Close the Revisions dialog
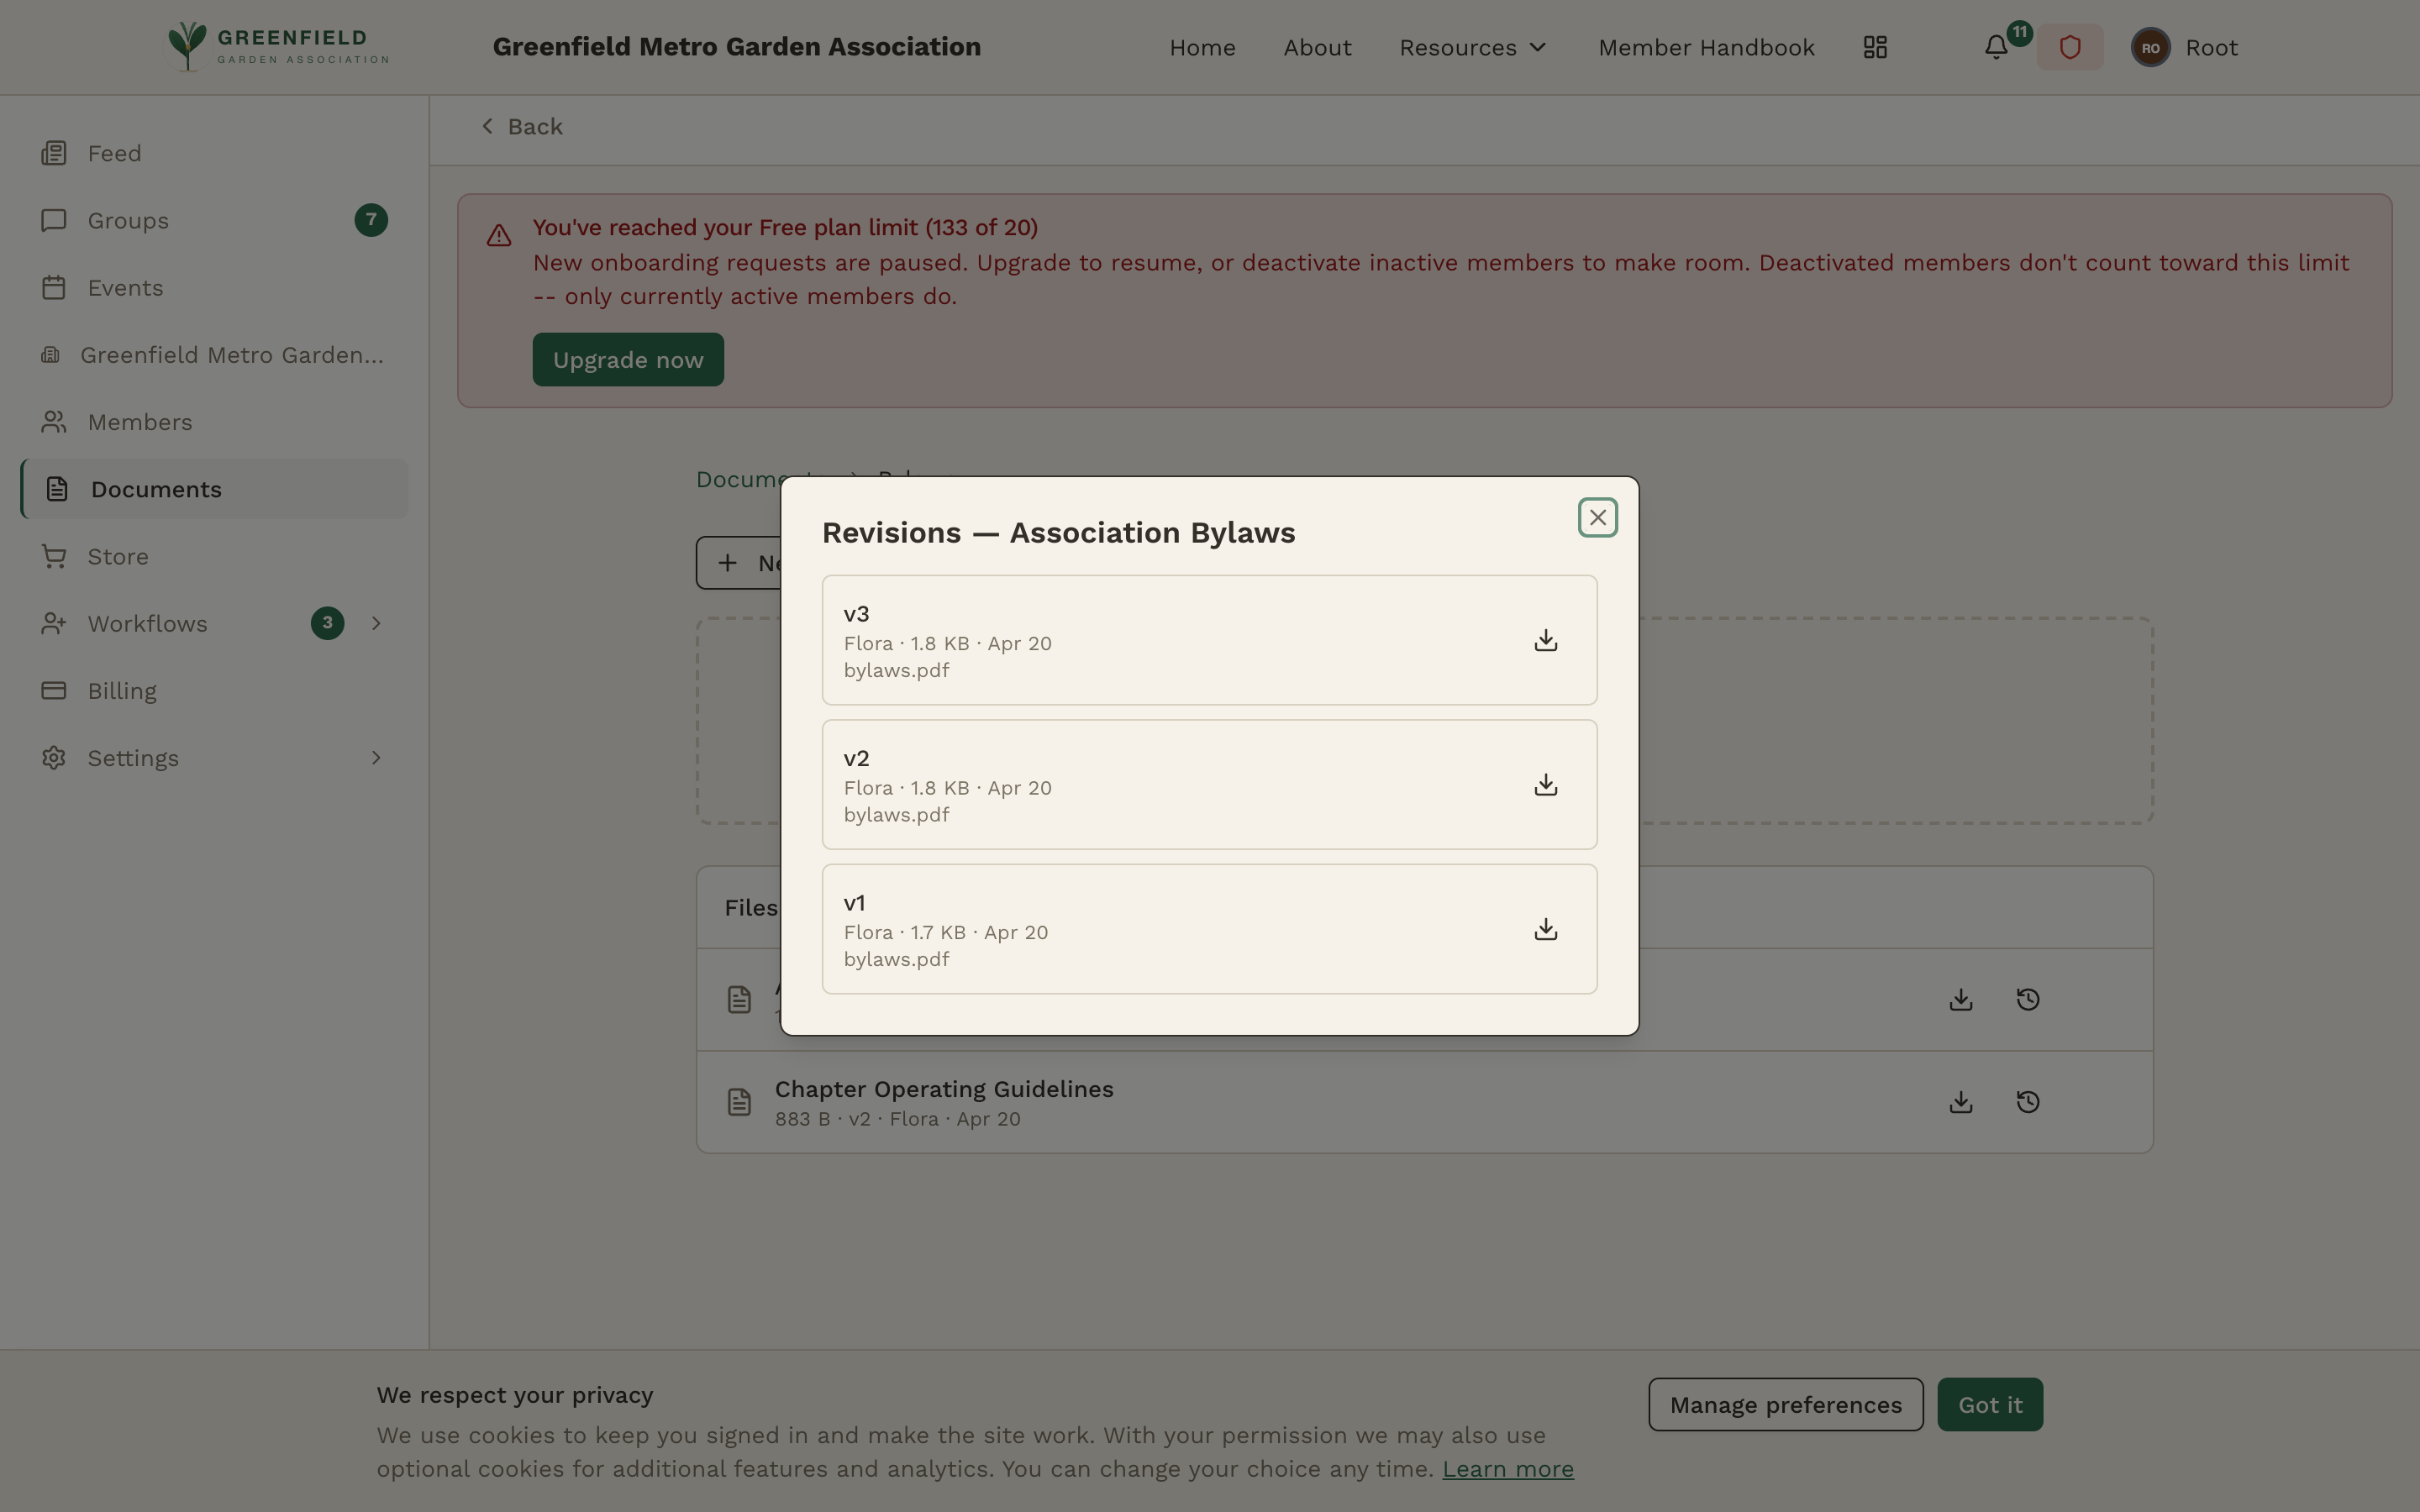The image size is (2420, 1512). [x=1597, y=518]
